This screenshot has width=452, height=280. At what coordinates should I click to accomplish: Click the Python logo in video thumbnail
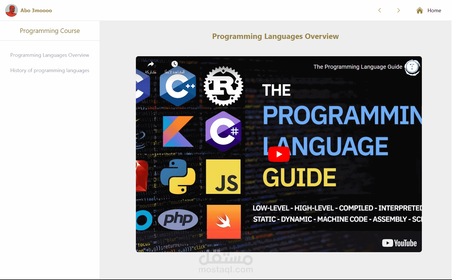(178, 176)
